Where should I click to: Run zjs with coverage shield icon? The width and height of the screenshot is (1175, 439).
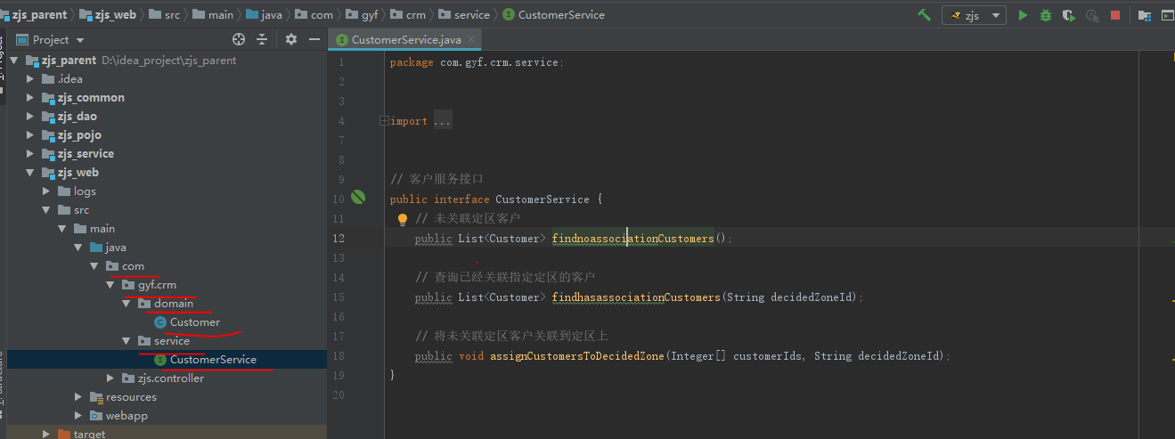[x=1069, y=15]
